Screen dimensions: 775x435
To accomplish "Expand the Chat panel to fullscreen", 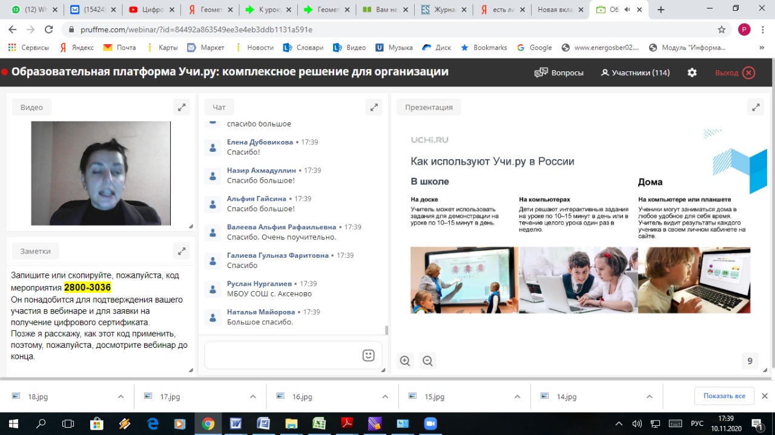I will (x=374, y=107).
